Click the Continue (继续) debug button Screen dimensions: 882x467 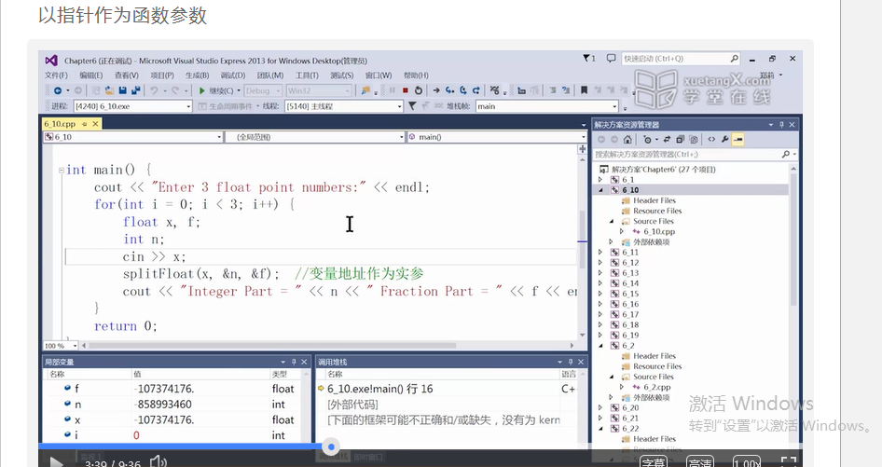pos(218,90)
